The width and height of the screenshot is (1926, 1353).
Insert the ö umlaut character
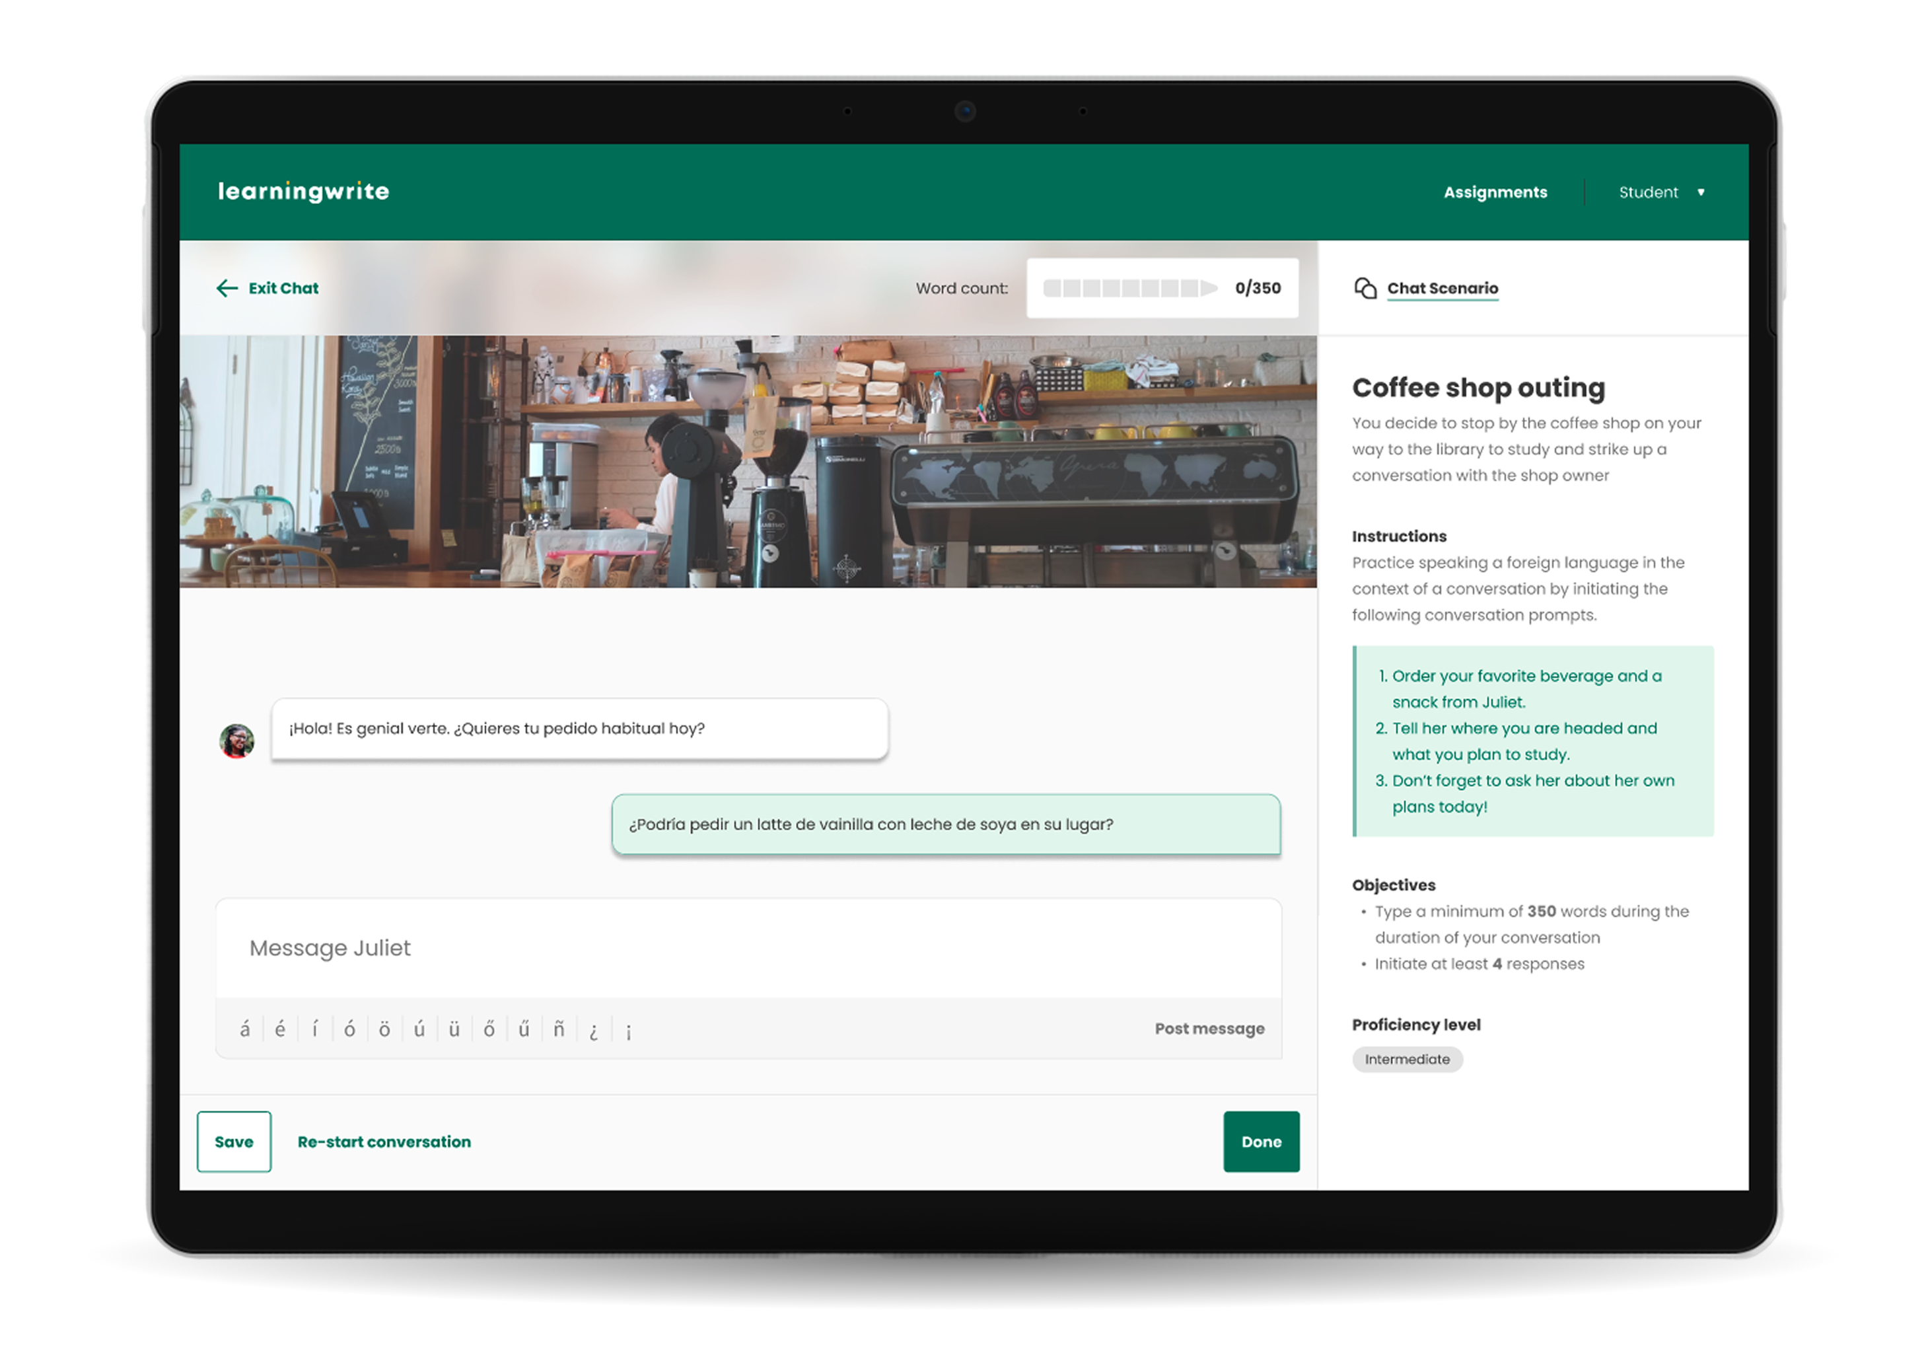click(384, 1029)
